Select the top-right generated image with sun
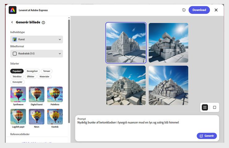 point(168,43)
